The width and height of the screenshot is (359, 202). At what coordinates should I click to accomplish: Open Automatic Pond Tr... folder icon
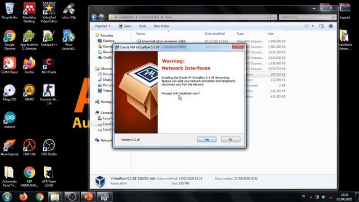click(10, 176)
